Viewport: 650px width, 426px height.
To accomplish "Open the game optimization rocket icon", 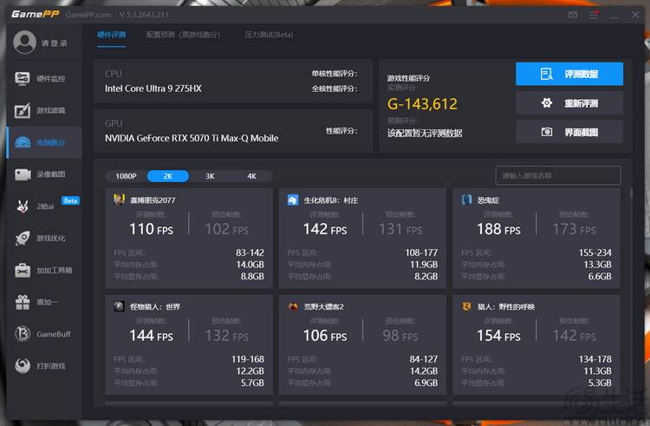I will click(x=23, y=238).
